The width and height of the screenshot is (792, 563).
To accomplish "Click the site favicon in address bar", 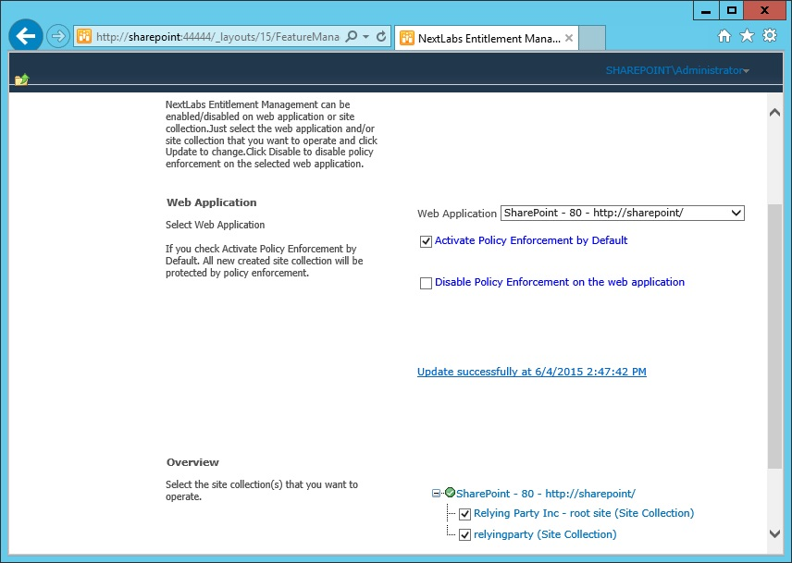I will click(84, 36).
